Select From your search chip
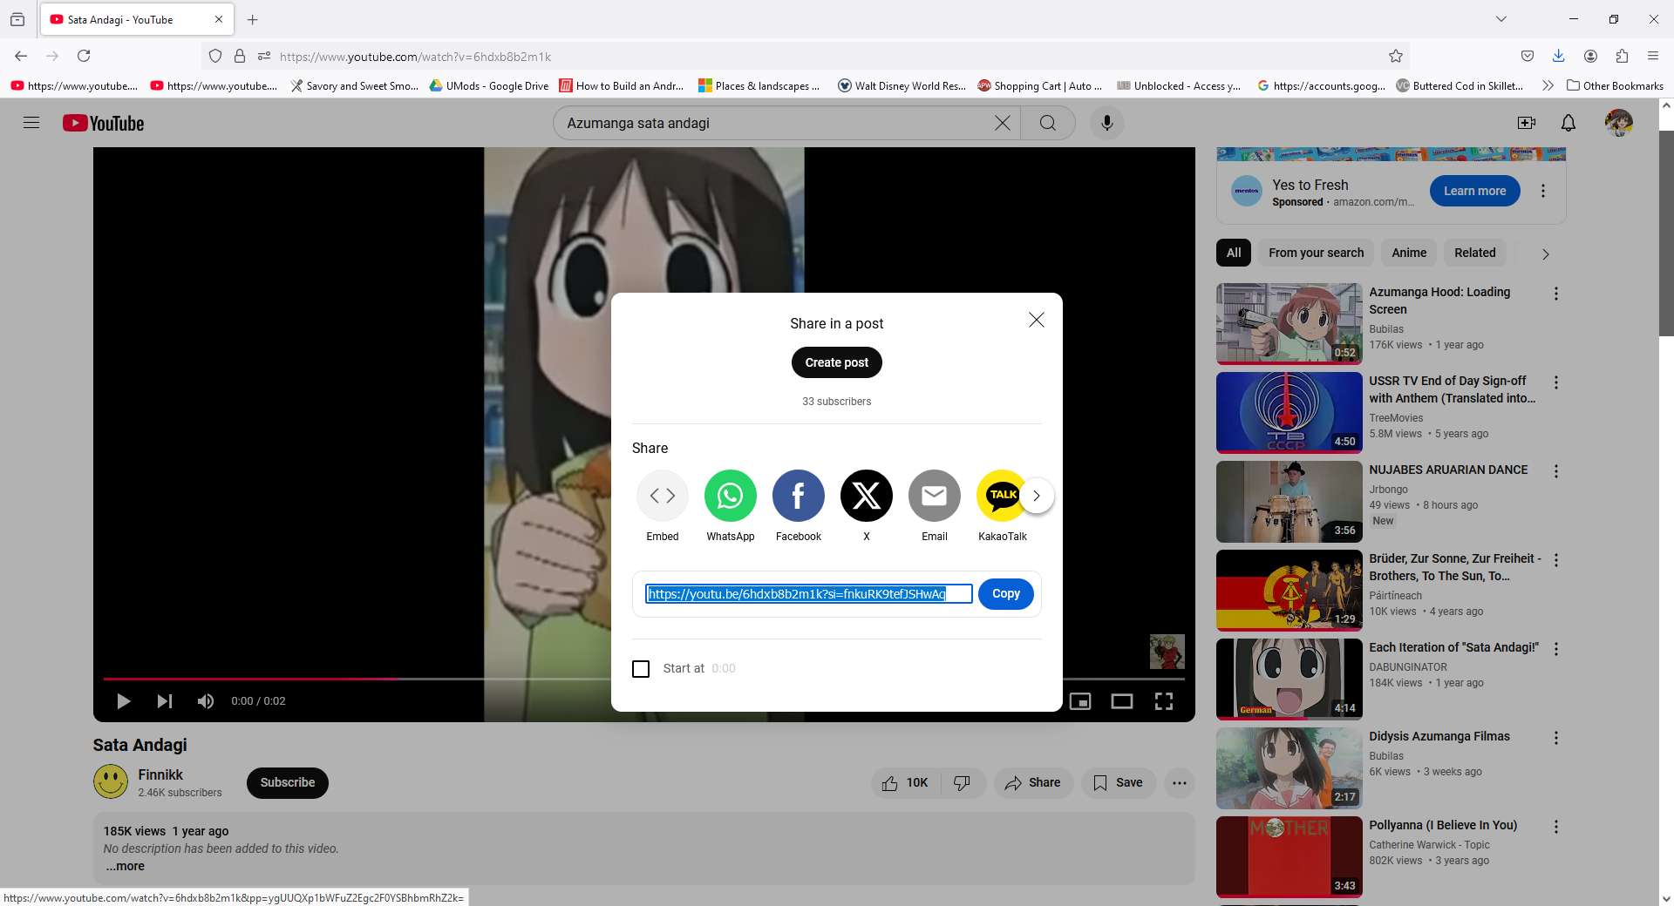Screen dimensions: 1674x906 [x=1317, y=253]
